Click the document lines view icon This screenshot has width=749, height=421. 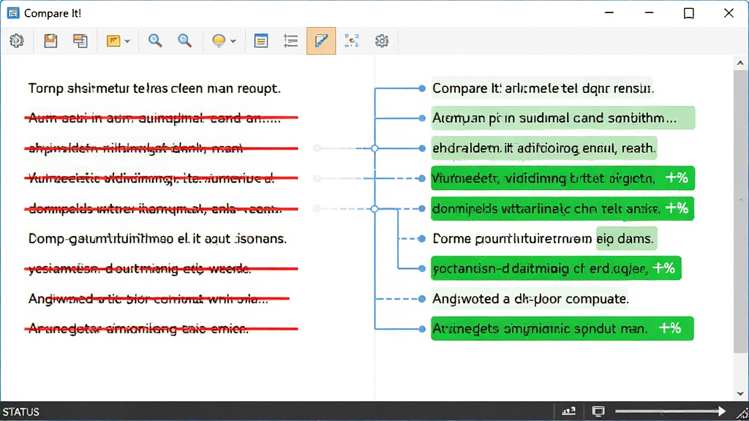(x=261, y=41)
